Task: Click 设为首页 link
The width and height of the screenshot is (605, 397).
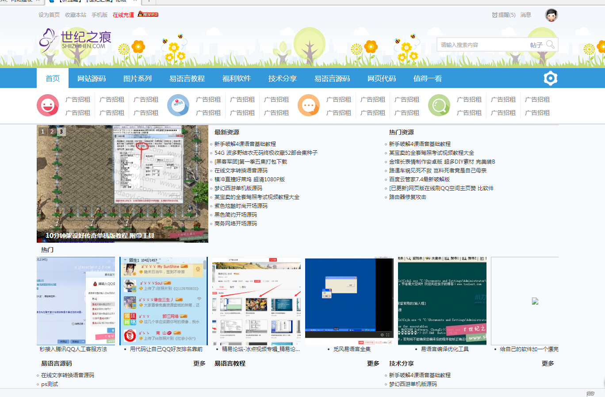Action: pyautogui.click(x=49, y=15)
